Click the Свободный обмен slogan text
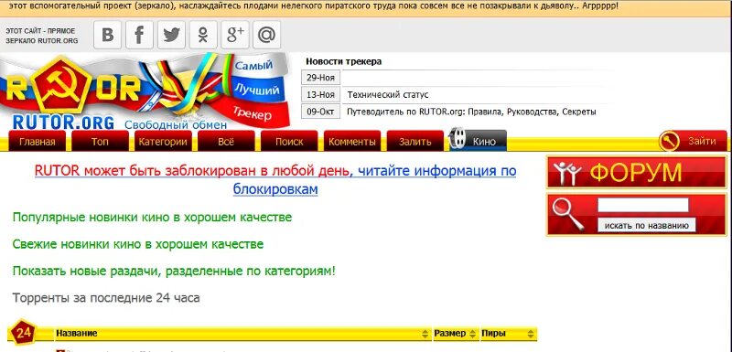This screenshot has height=352, width=732. [176, 125]
